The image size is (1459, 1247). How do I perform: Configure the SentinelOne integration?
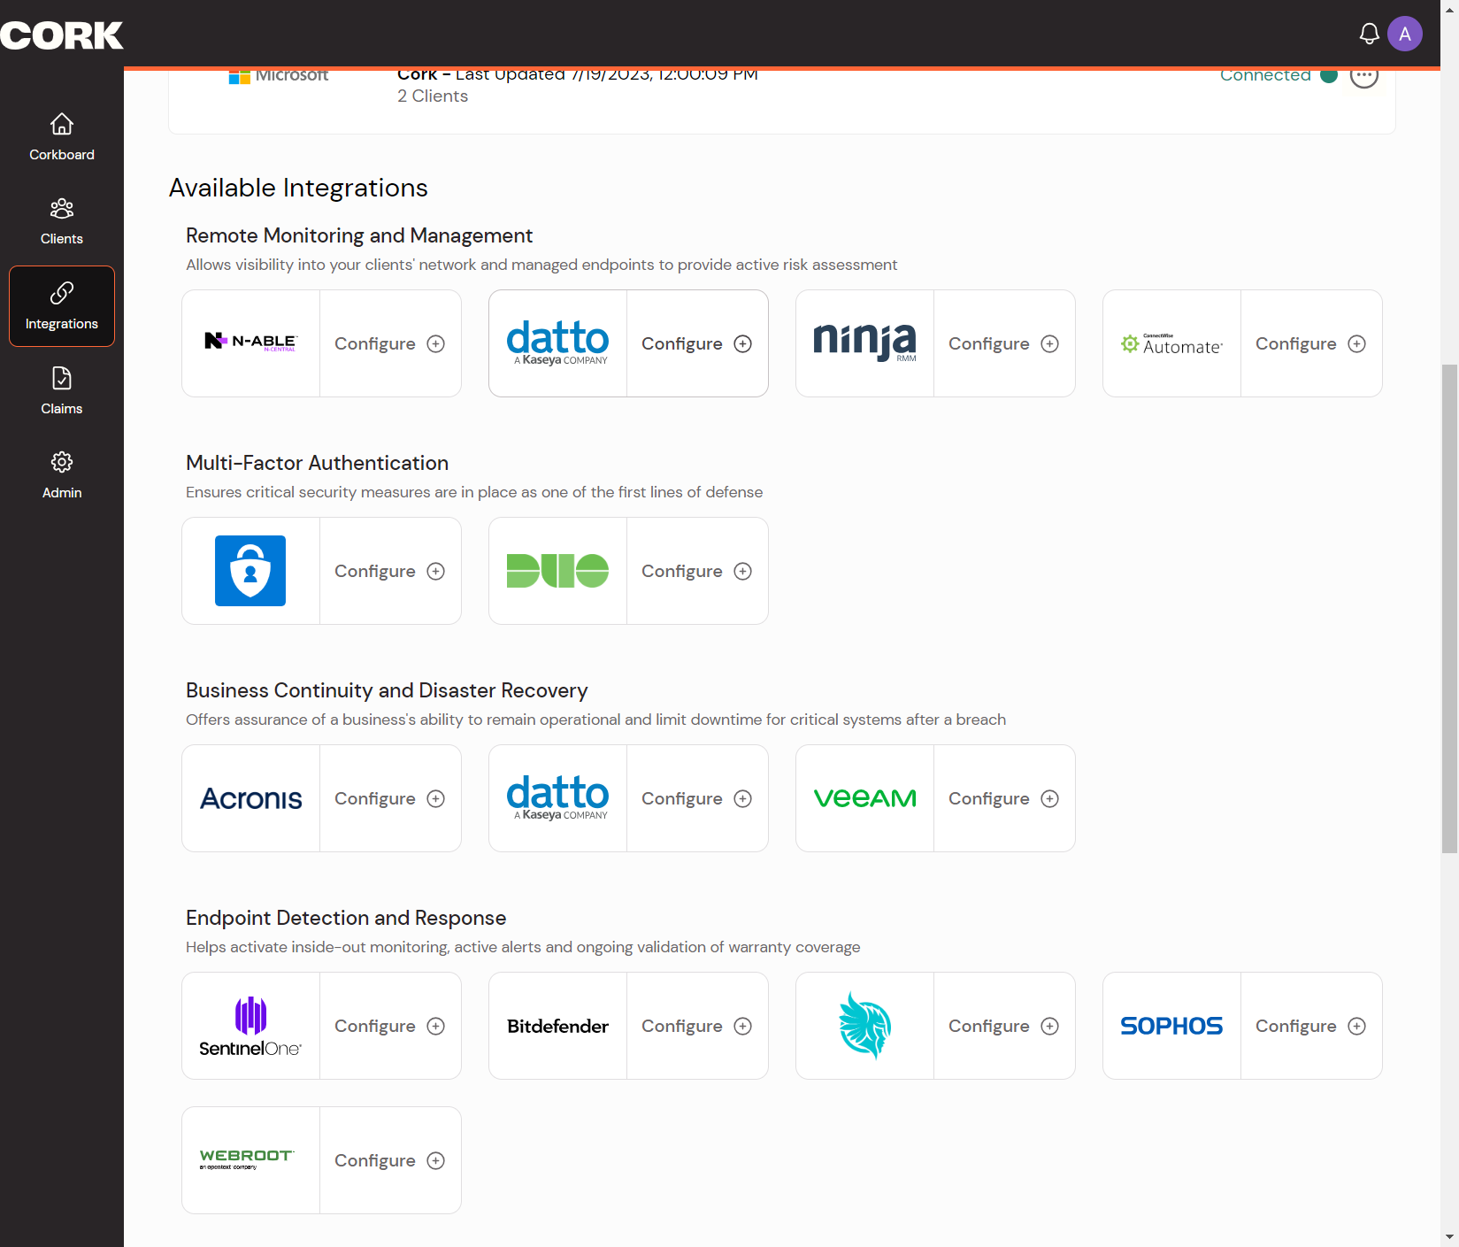tap(389, 1026)
